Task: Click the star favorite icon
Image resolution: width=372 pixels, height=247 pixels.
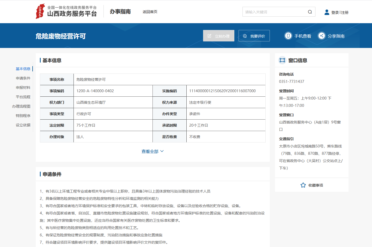Action: tap(303, 185)
